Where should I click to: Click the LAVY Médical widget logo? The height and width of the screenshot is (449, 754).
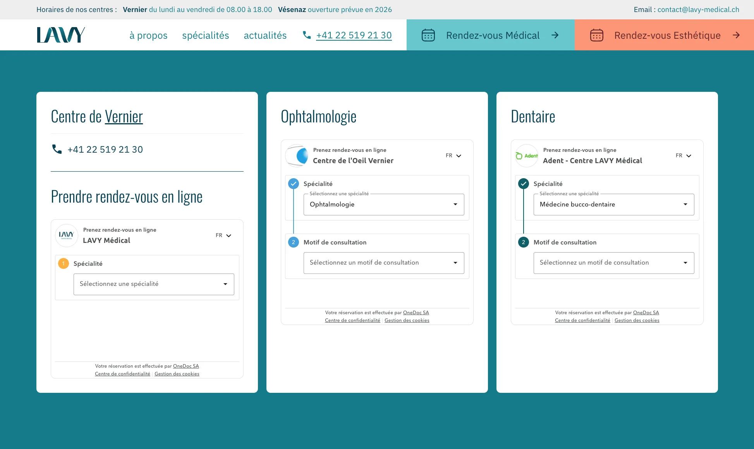point(67,235)
